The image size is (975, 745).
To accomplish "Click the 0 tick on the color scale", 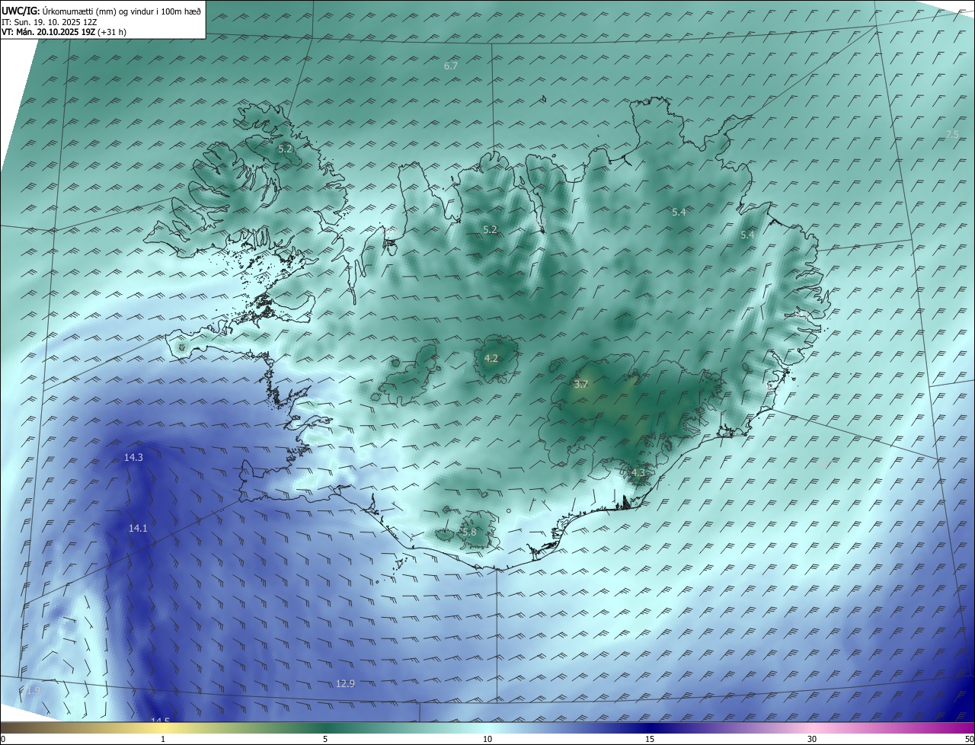I will (3, 739).
